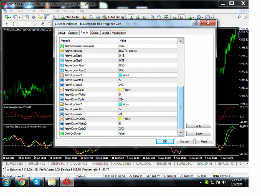
Task: Expand the periodicity clock dropdown arrow
Action: pyautogui.click(x=203, y=17)
